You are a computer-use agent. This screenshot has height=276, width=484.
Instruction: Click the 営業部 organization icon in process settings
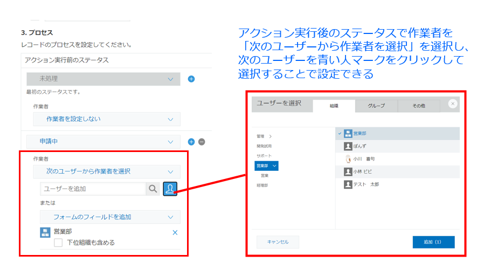(45, 232)
